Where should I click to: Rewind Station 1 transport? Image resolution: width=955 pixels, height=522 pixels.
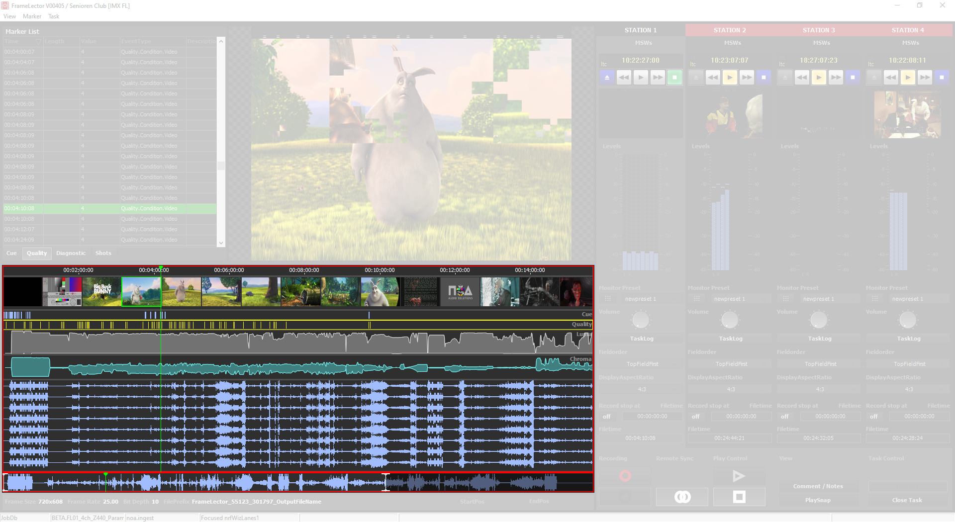(x=624, y=78)
